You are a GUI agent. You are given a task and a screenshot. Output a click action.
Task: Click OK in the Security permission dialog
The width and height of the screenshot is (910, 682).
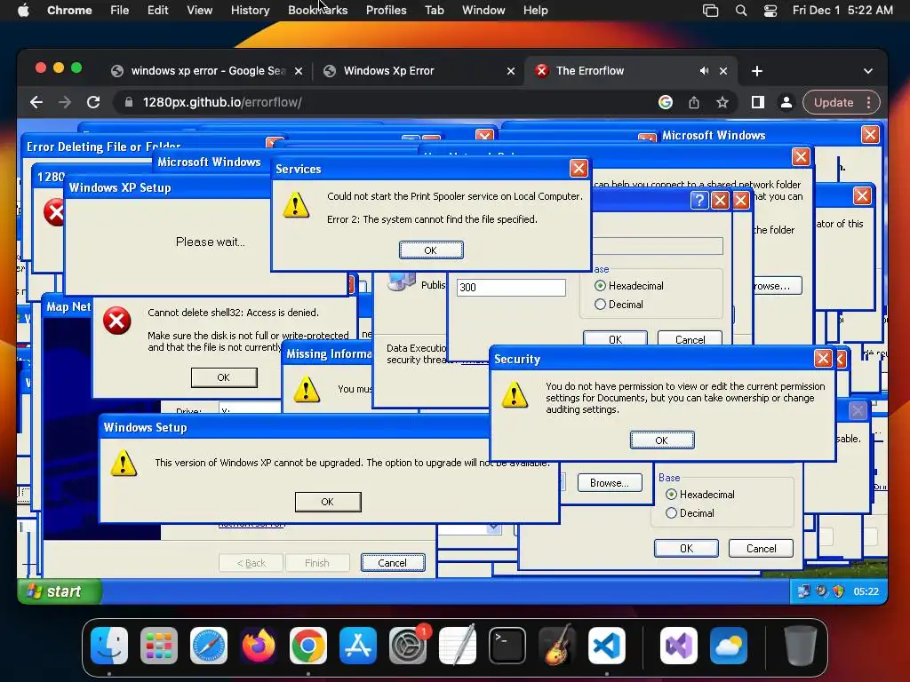661,440
